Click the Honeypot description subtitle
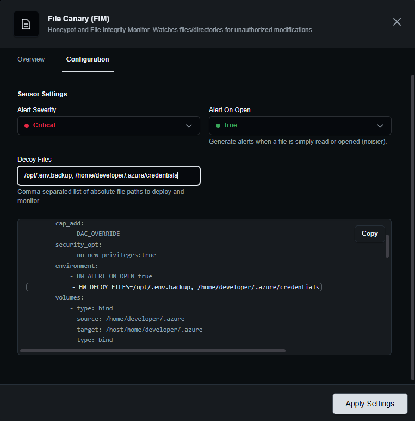The image size is (415, 421). tap(181, 30)
